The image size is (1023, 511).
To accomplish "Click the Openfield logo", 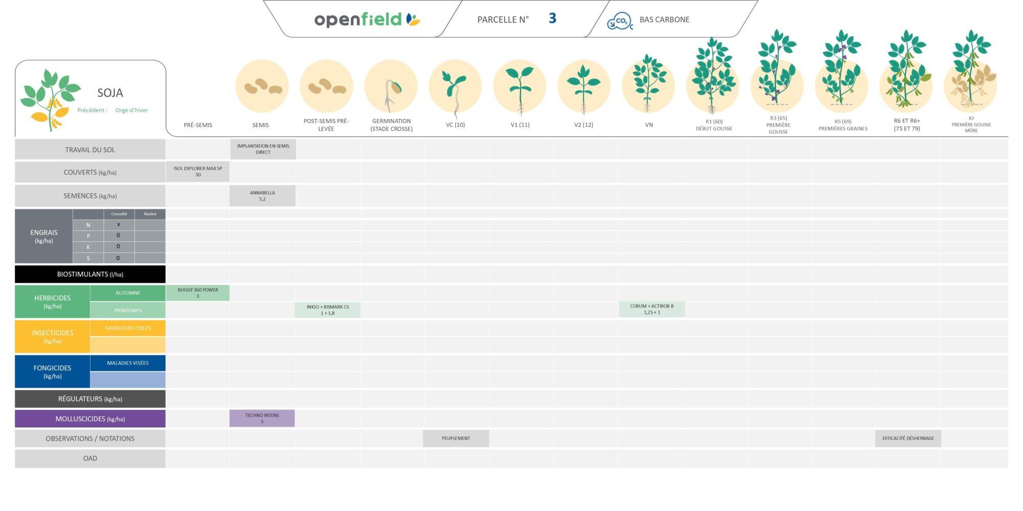I will pyautogui.click(x=367, y=20).
